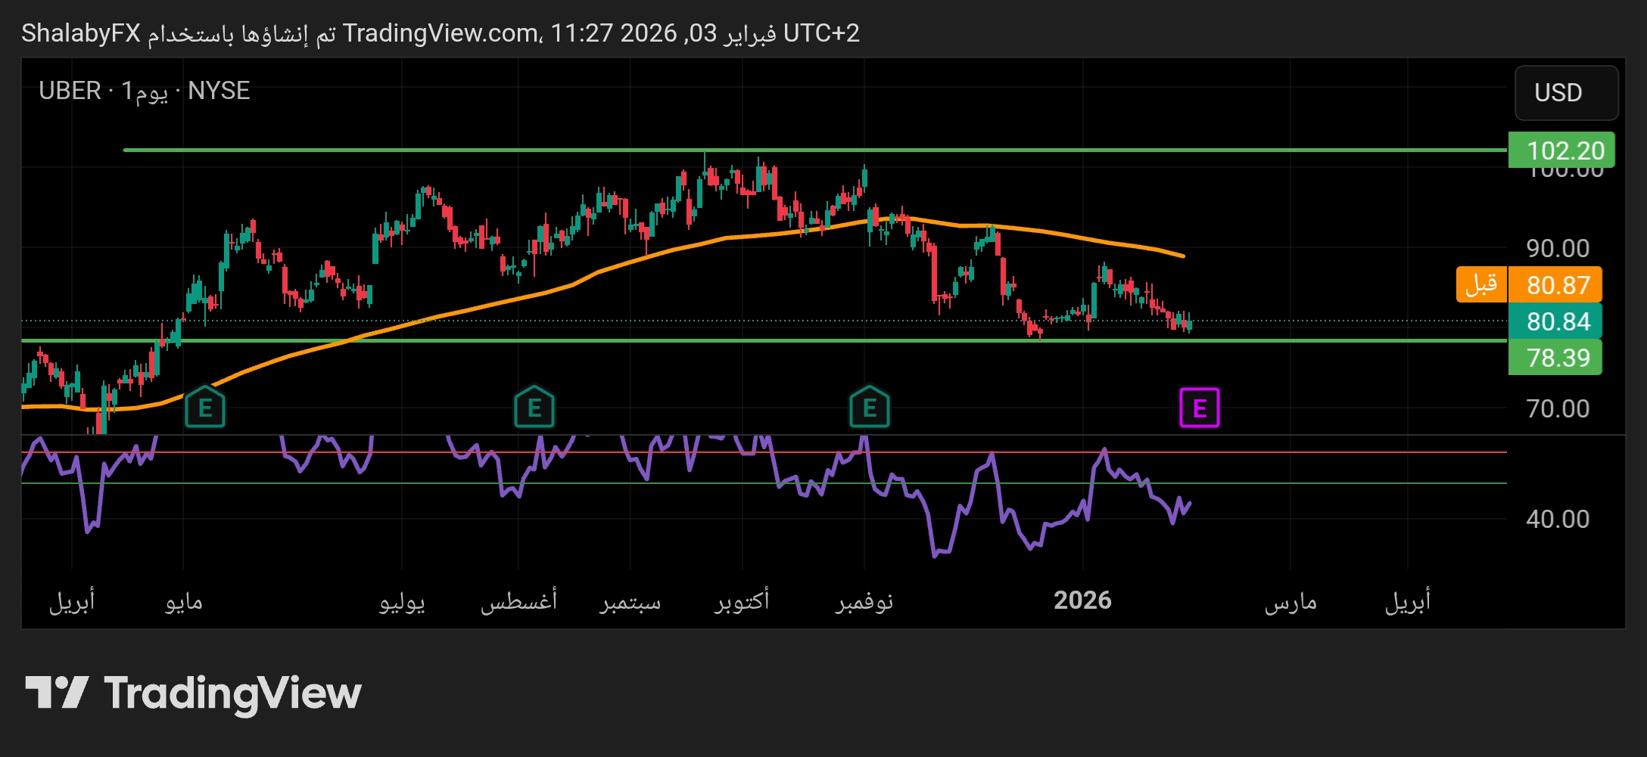
Task: Click the 80.84 current price label
Action: click(1556, 321)
